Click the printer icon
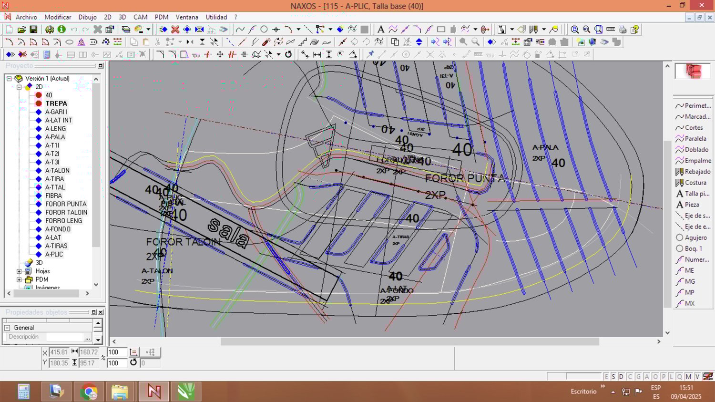This screenshot has width=715, height=402. 623,30
